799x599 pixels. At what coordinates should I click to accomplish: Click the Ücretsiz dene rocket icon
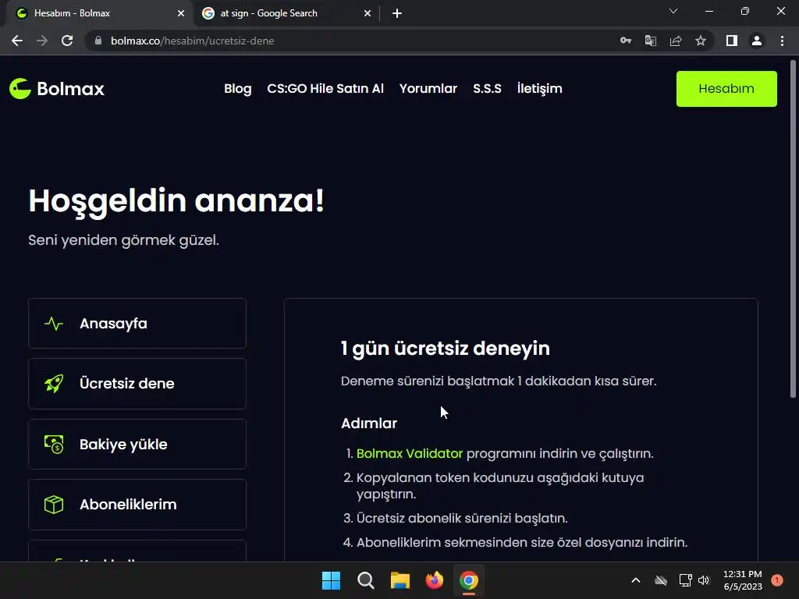click(x=54, y=384)
